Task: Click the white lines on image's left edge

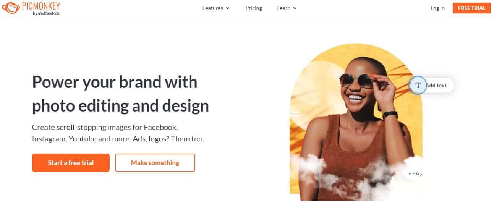Action: (x=294, y=113)
